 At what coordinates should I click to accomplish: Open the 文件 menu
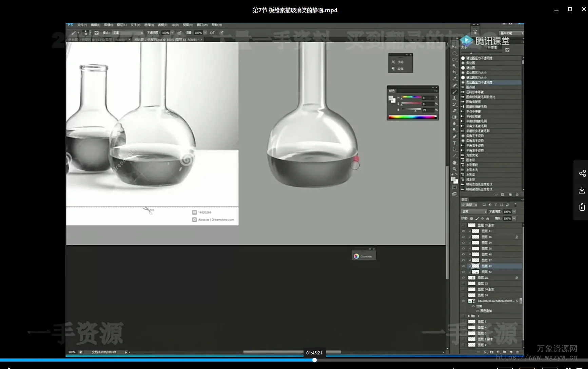tap(82, 25)
